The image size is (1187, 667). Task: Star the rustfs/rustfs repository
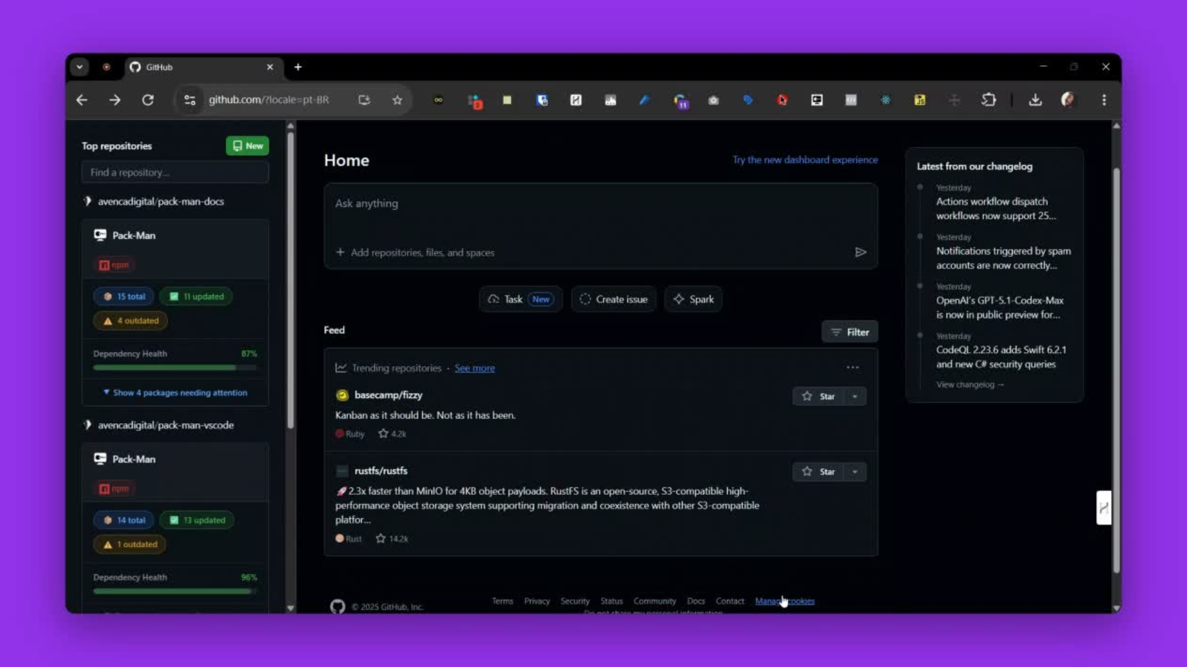819,472
